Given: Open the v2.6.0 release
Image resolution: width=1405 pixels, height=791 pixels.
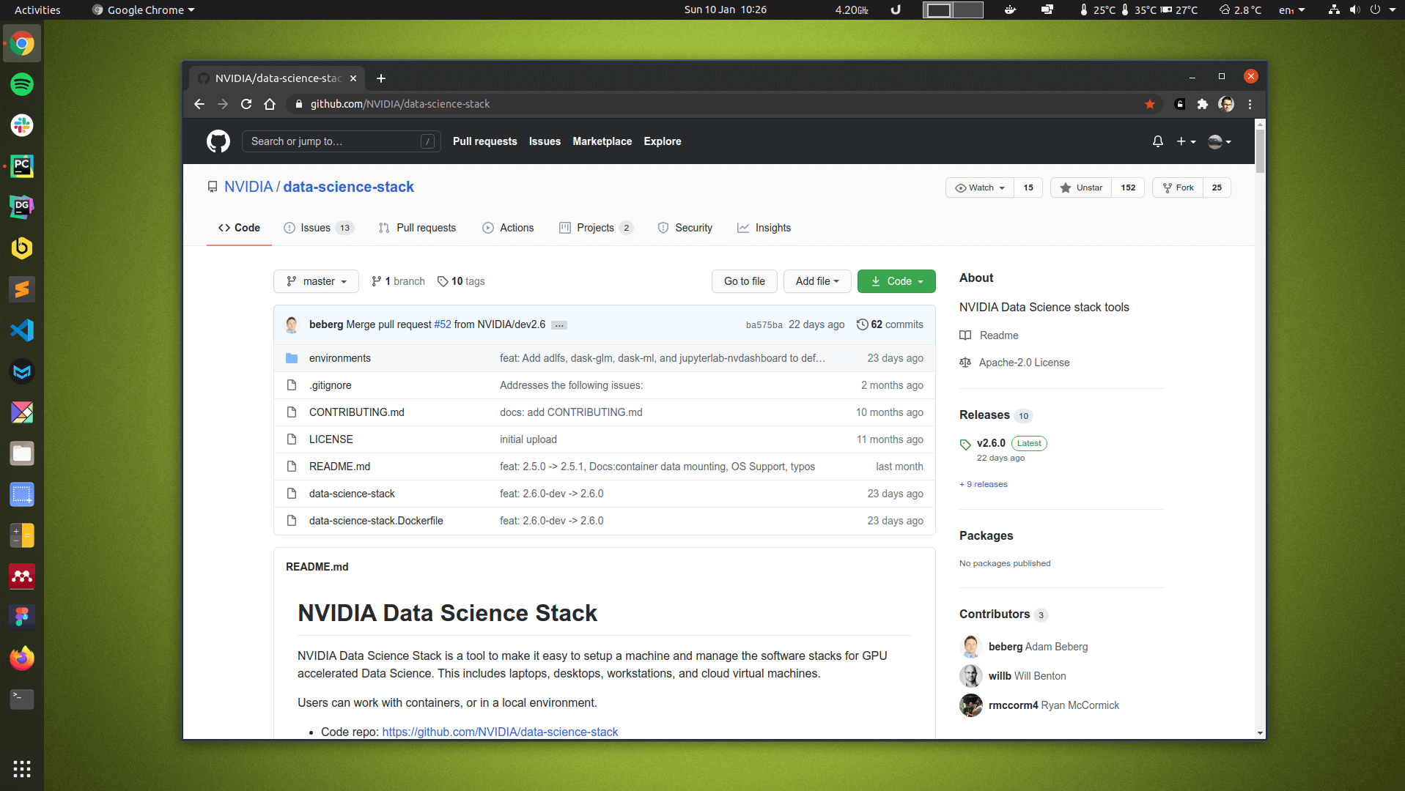Looking at the screenshot, I should (x=991, y=443).
